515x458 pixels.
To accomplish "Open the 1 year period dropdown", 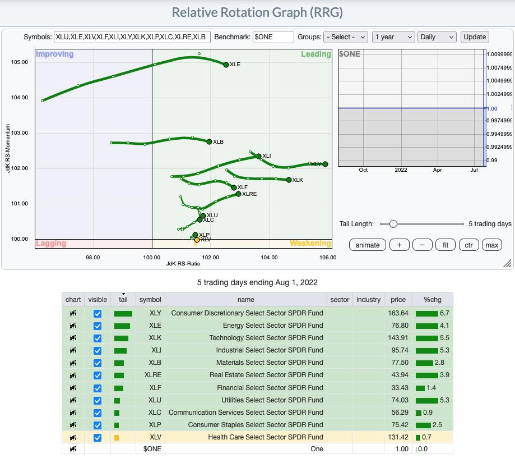I will (393, 37).
